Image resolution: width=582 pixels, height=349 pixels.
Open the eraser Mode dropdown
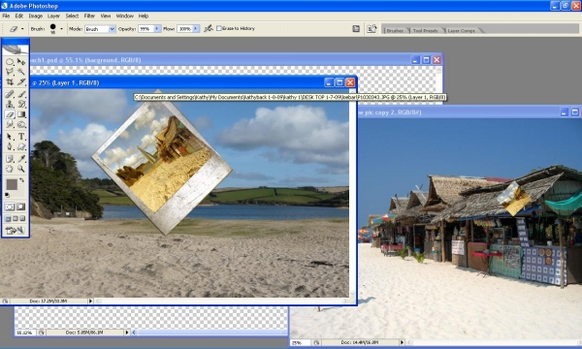coord(100,29)
